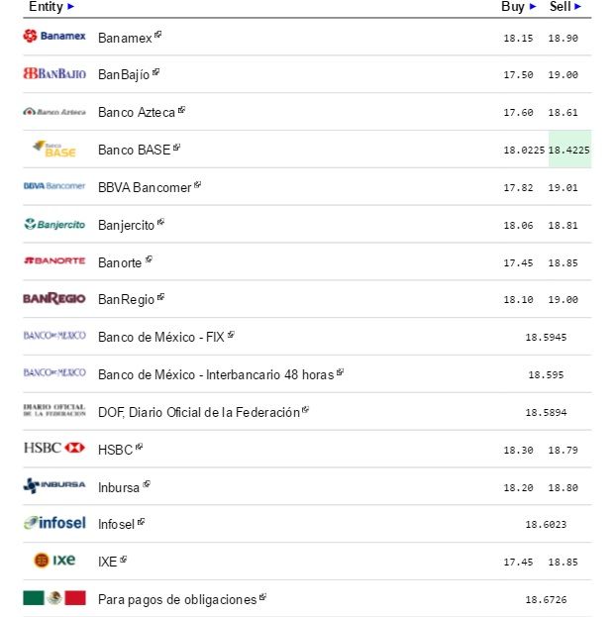The image size is (614, 617).
Task: Open the Banco Azteca link
Action: (x=137, y=112)
